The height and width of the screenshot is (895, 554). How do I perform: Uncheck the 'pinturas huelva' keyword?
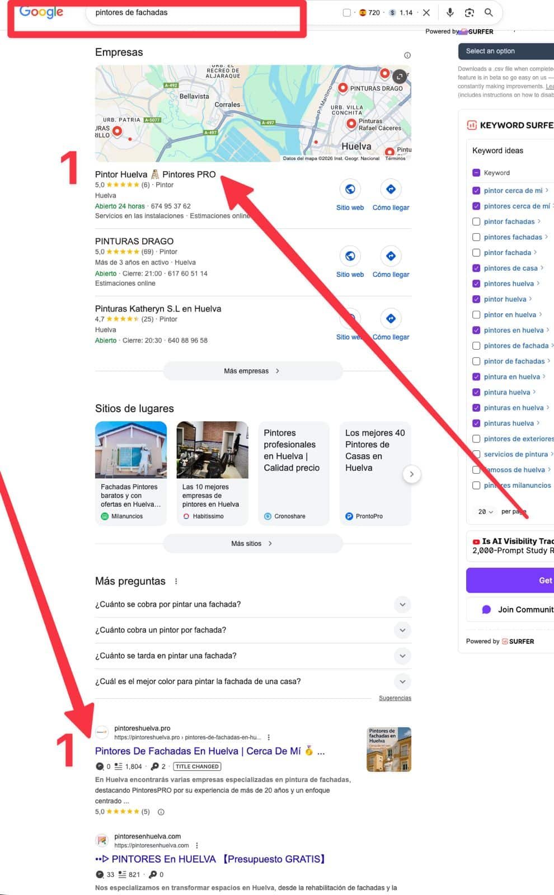click(x=476, y=423)
